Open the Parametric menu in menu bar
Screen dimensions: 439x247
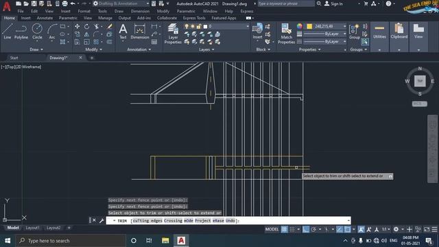(186, 11)
